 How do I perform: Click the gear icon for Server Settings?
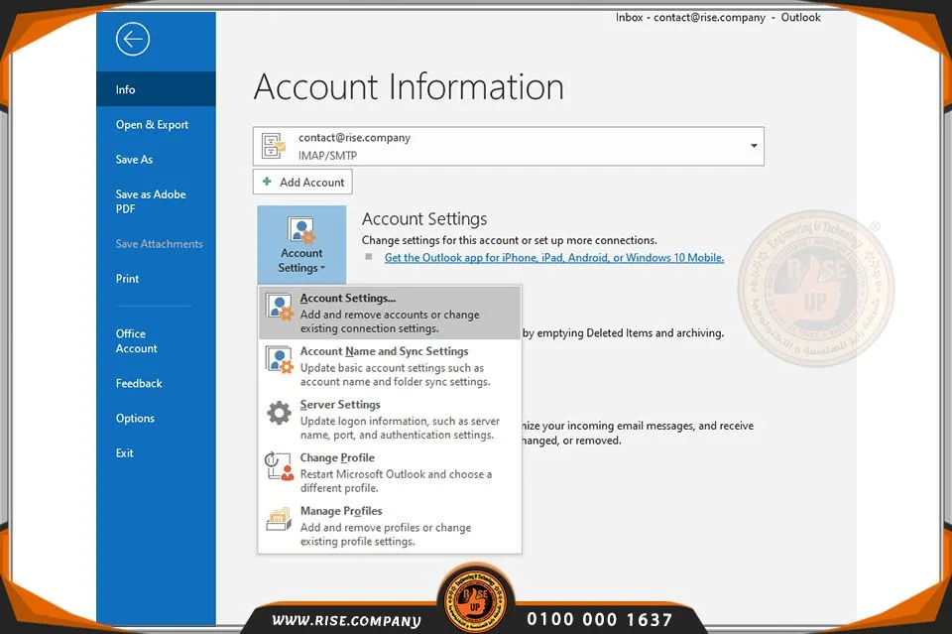tap(280, 413)
